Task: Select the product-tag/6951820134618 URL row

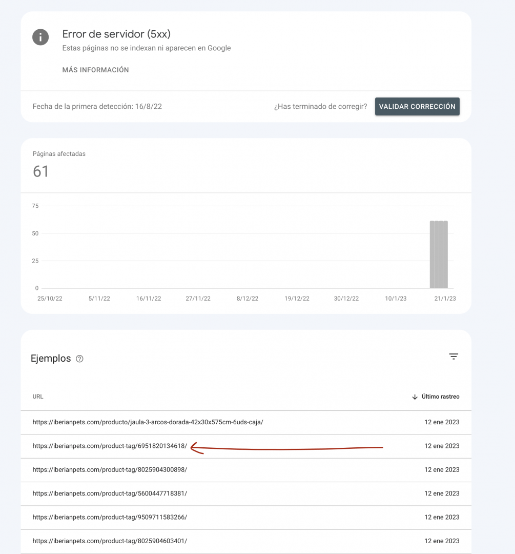Action: pyautogui.click(x=245, y=446)
